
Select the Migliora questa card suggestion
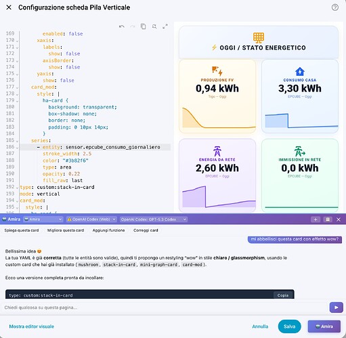pos(66,230)
